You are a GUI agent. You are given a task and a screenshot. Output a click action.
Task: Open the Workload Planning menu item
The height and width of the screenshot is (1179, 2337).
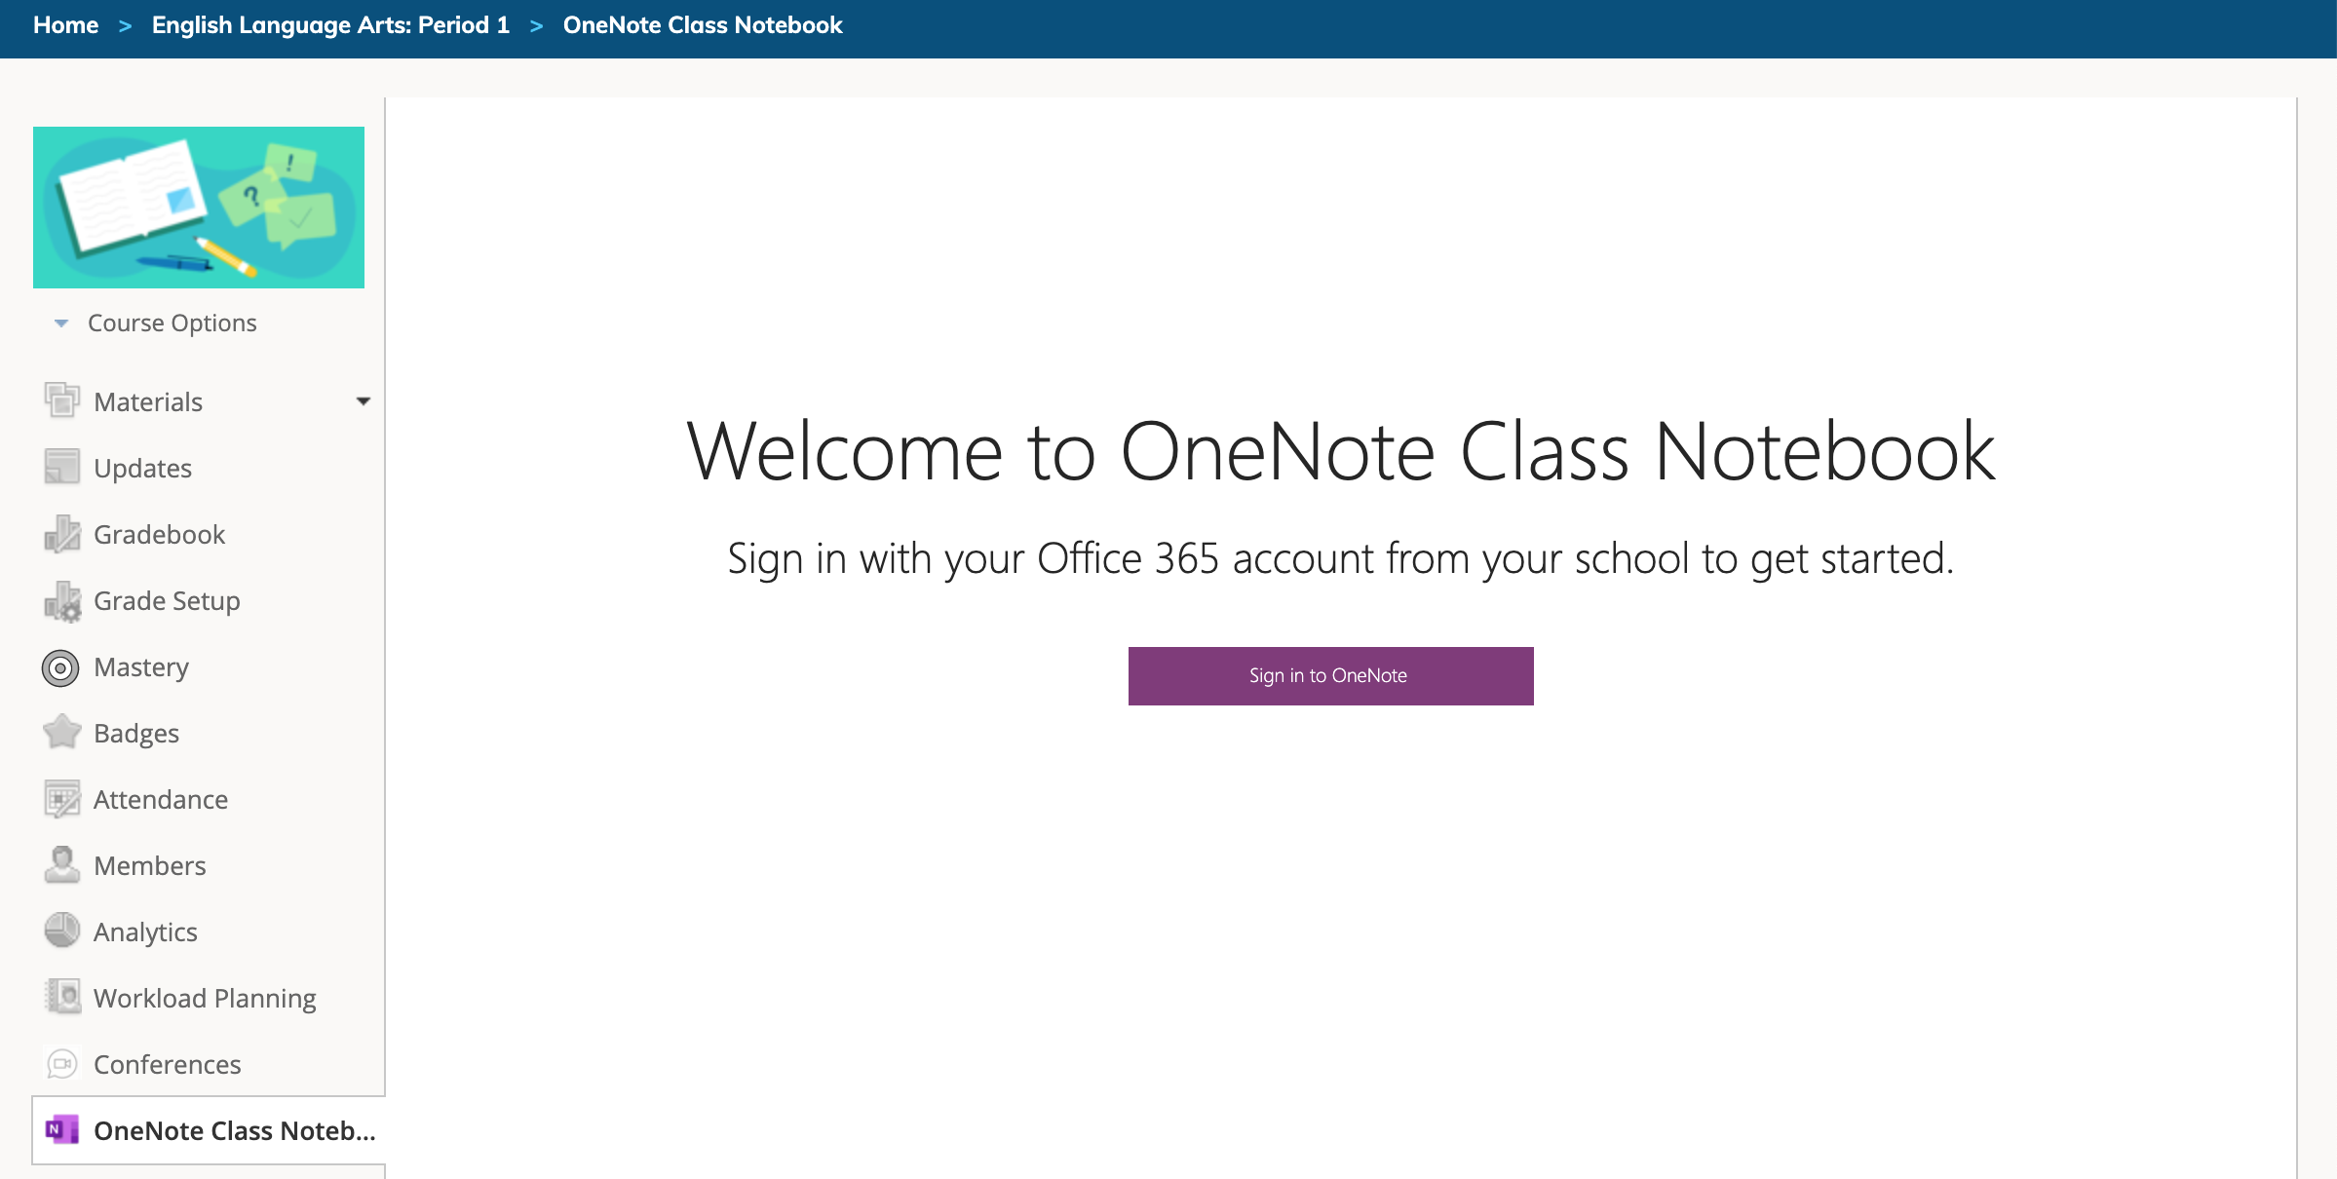pos(205,998)
